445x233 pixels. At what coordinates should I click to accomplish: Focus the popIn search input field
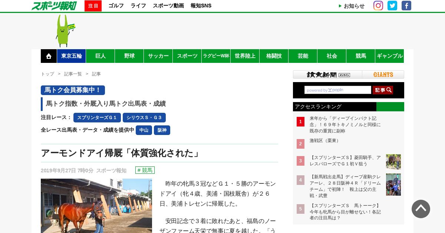[338, 90]
